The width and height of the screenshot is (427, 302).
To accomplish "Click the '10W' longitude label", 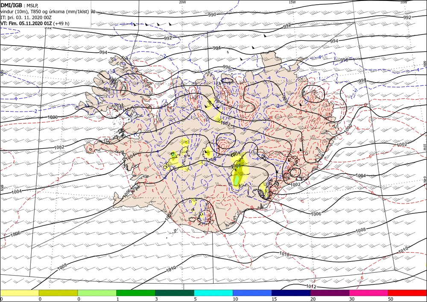I will [404, 2].
